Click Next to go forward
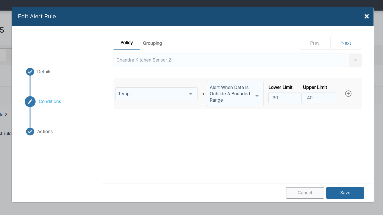The height and width of the screenshot is (215, 383). coord(346,43)
